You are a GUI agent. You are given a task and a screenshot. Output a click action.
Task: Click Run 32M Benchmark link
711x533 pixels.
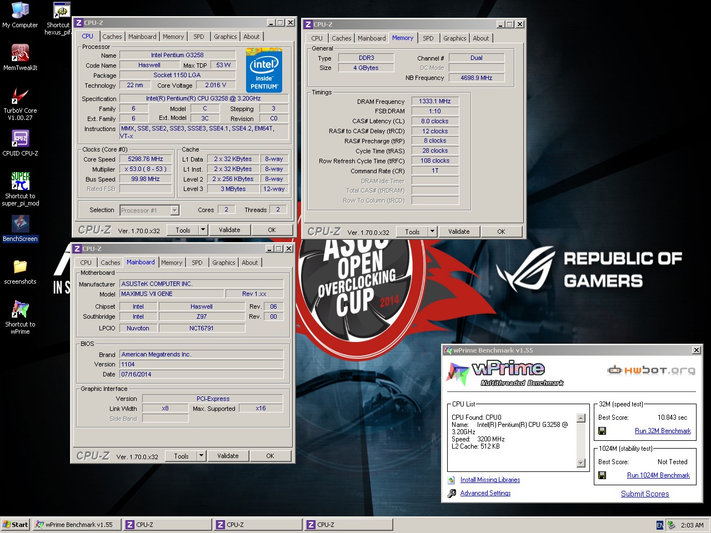[x=663, y=431]
